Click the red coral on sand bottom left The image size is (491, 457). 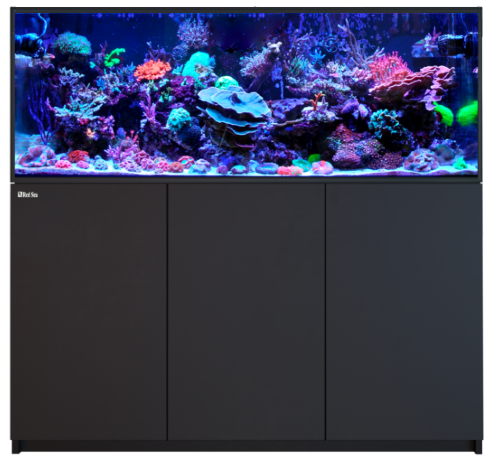(x=78, y=156)
